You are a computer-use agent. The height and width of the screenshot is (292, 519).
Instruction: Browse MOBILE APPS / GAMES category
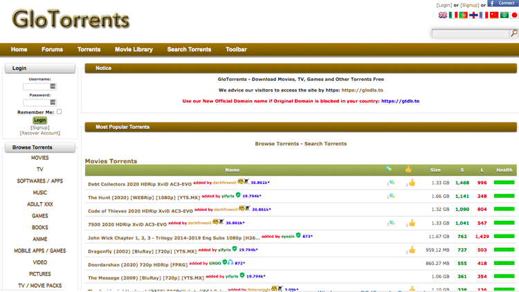[x=39, y=250]
